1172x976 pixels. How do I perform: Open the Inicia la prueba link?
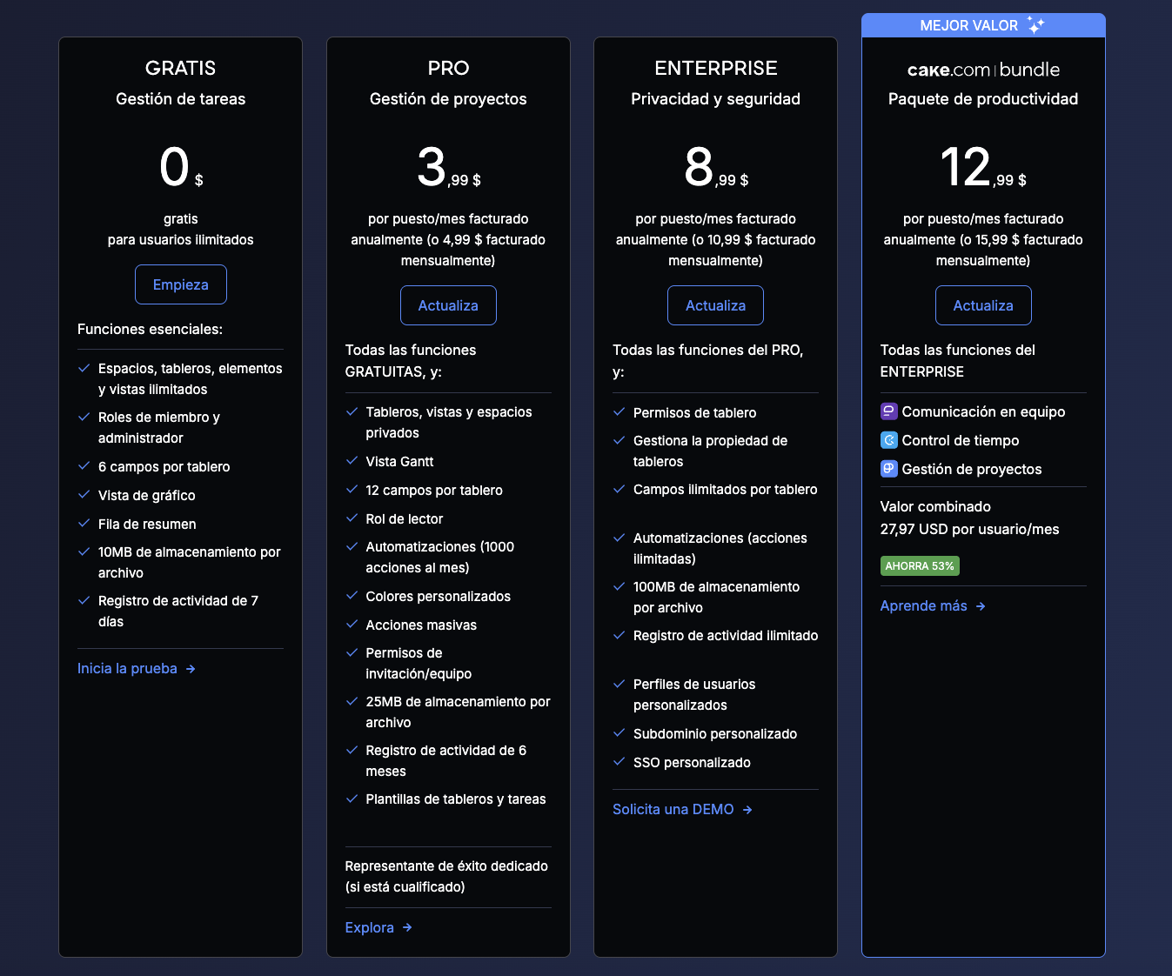(127, 669)
